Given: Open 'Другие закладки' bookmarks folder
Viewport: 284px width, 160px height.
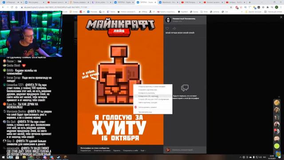Looking at the screenshot, I should 253,12.
